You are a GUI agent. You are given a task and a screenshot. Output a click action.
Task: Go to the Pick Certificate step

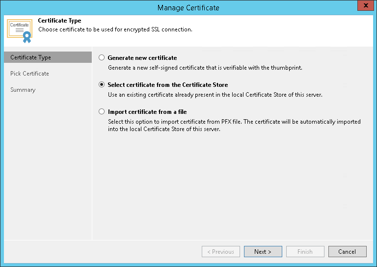coord(29,74)
